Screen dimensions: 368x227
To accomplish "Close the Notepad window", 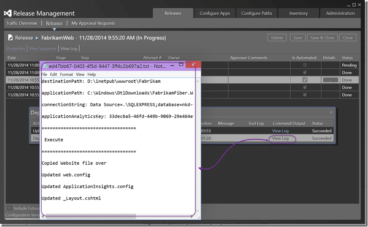I will point(193,65).
